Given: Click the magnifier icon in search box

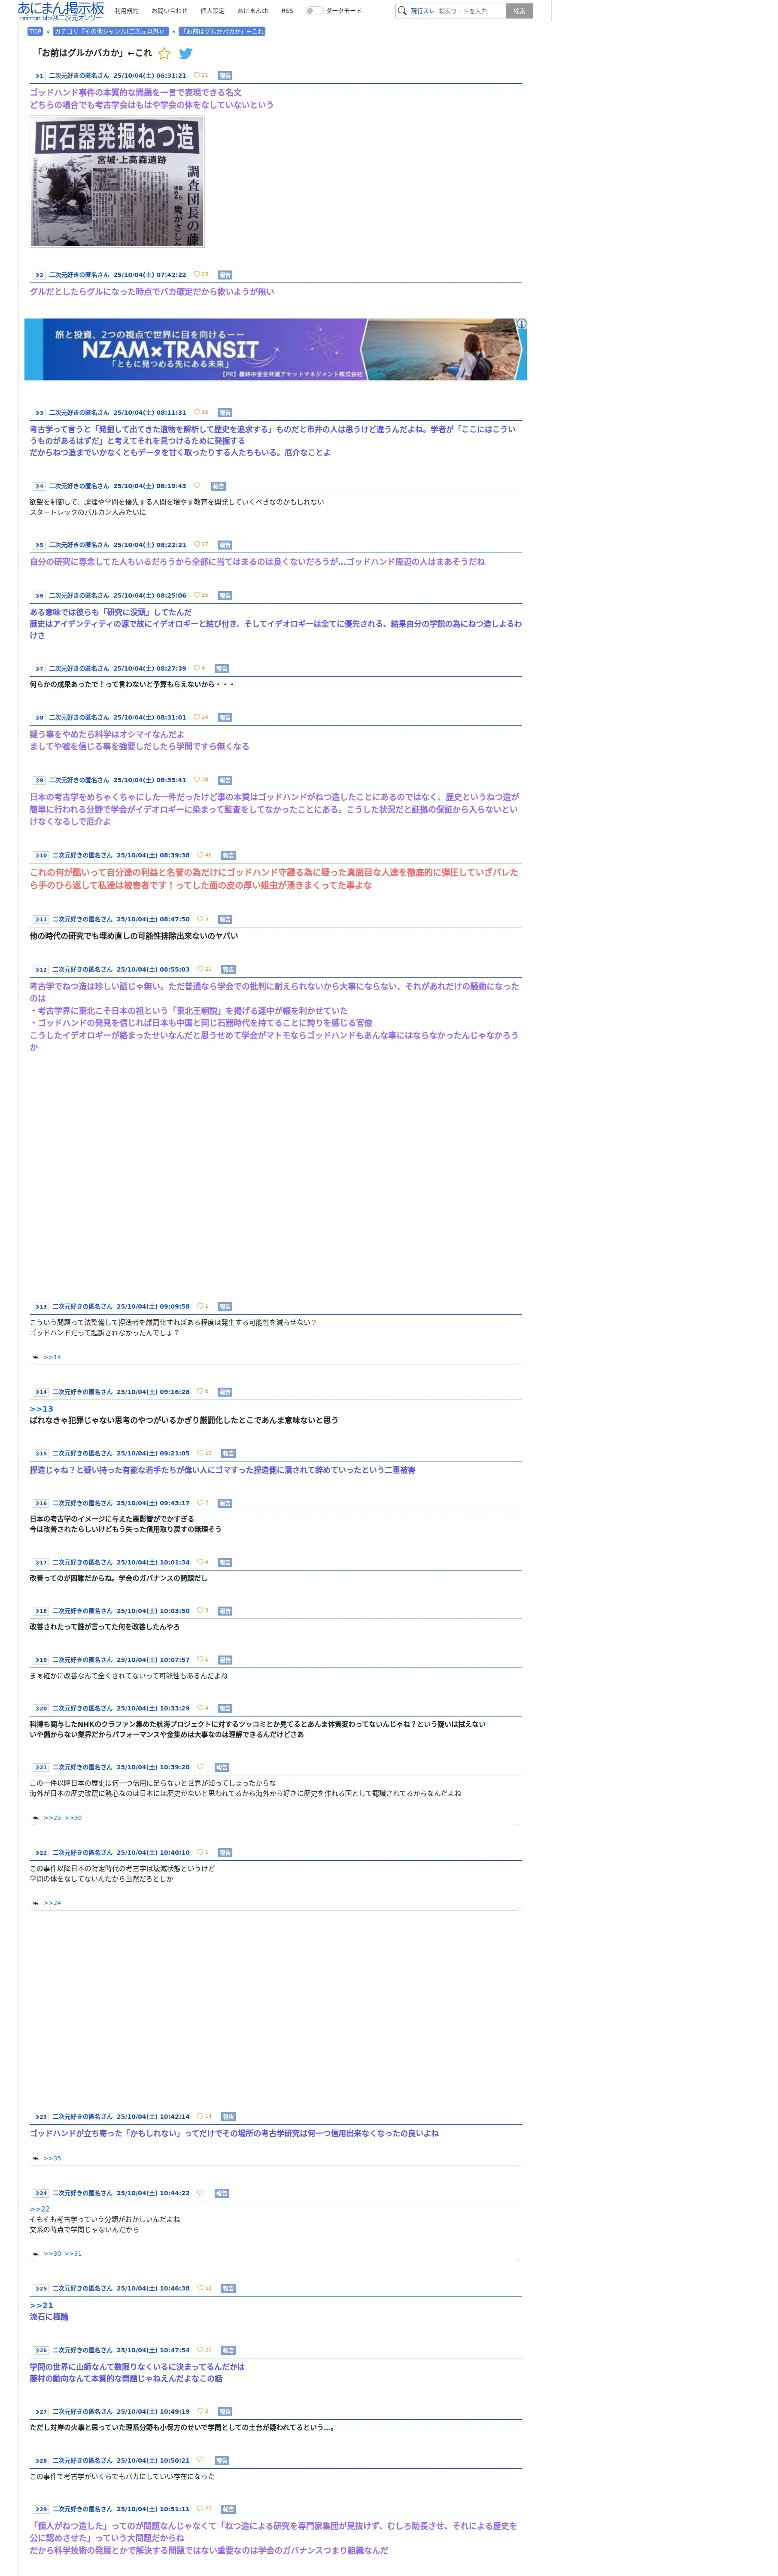Looking at the screenshot, I should pyautogui.click(x=402, y=11).
